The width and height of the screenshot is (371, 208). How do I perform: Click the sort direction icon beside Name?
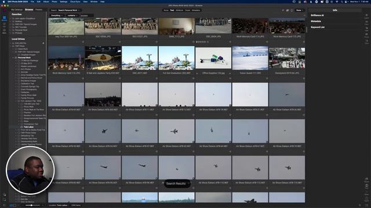[292, 10]
